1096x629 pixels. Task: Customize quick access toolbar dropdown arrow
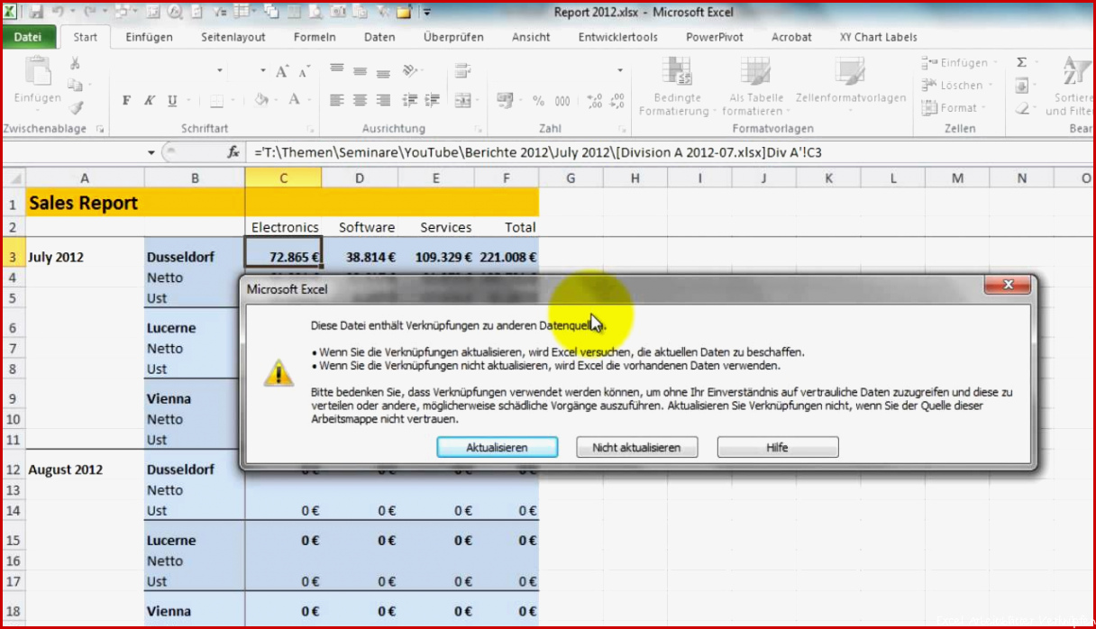pos(426,13)
